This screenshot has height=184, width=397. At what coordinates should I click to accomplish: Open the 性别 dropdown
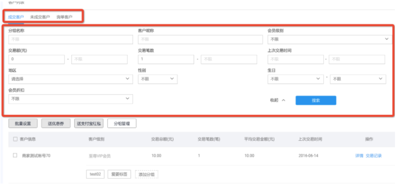click(158, 79)
